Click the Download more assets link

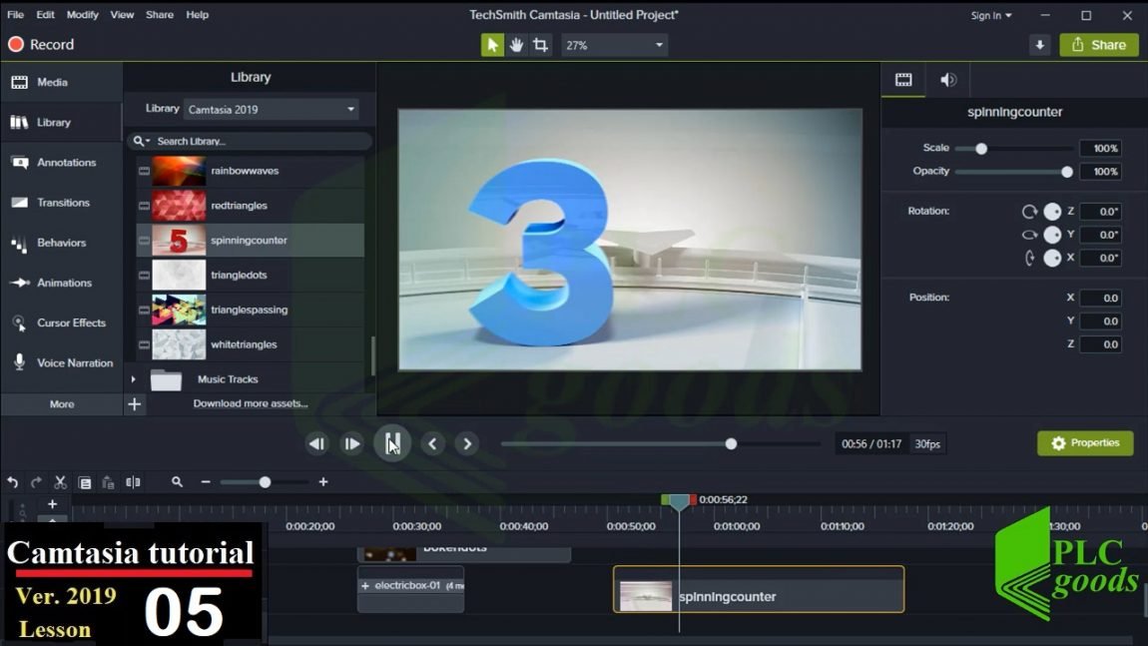[250, 401]
